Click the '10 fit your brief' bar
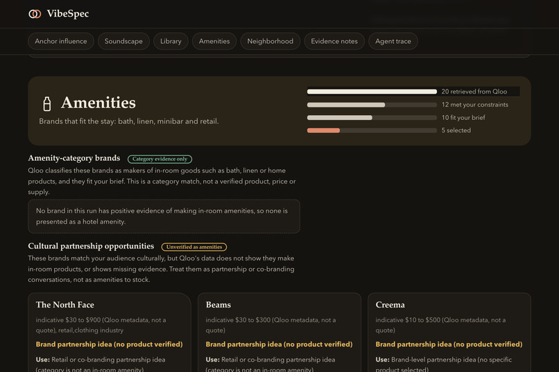 372,118
